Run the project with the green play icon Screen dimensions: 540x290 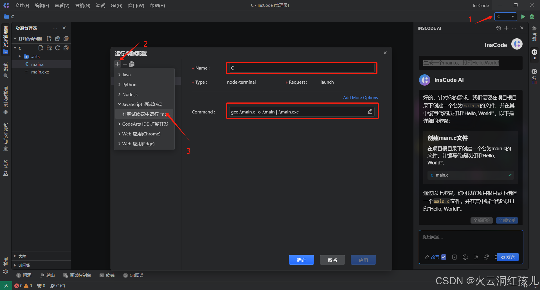click(523, 17)
